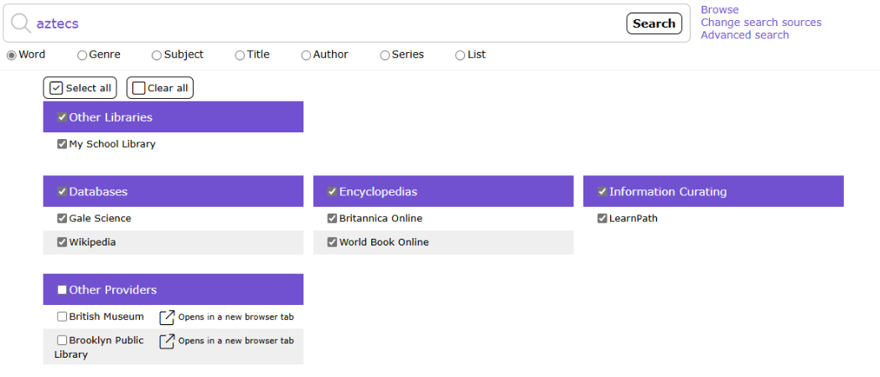Uncheck the Databases group checkbox
Viewport: 880px width, 377px height.
click(62, 192)
